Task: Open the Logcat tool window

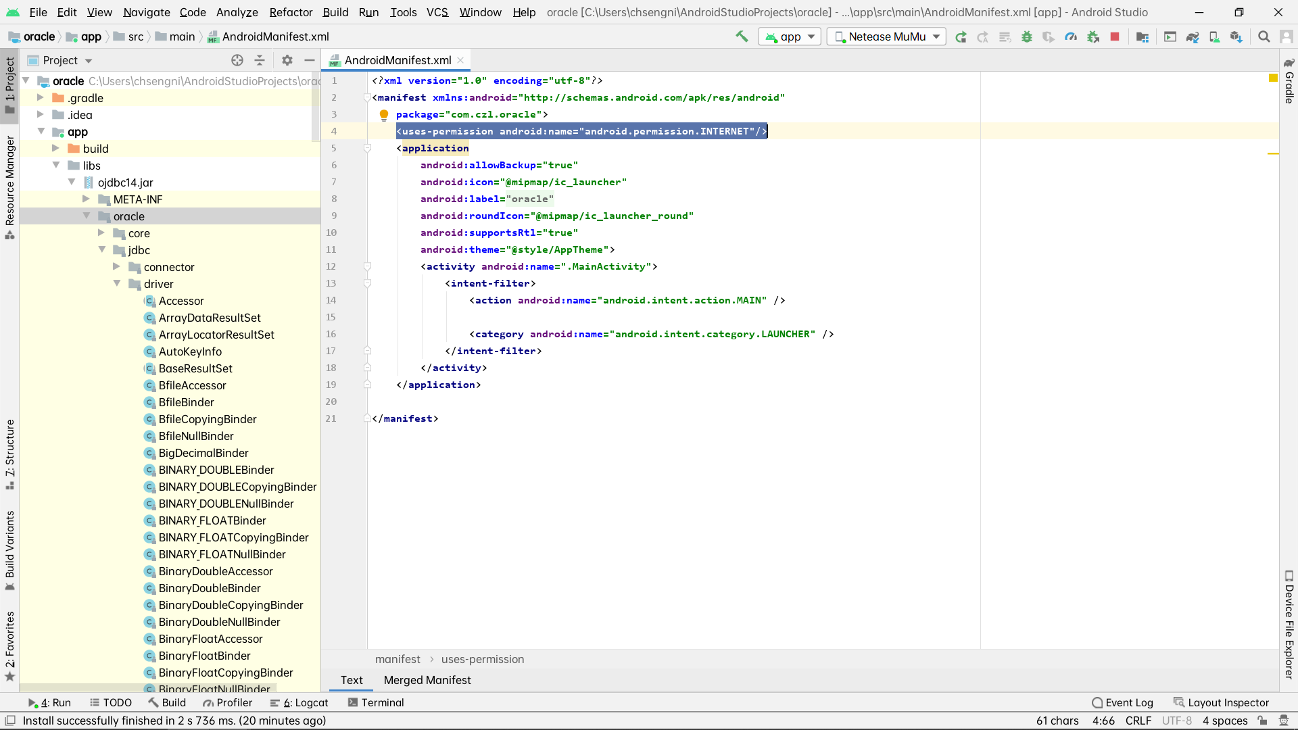Action: tap(299, 702)
